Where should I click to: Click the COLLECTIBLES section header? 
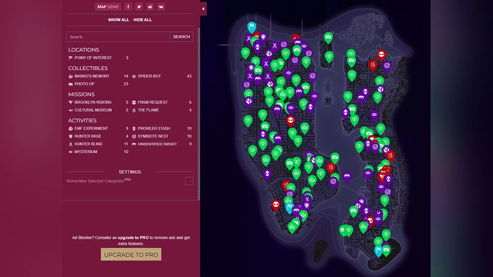pos(88,68)
